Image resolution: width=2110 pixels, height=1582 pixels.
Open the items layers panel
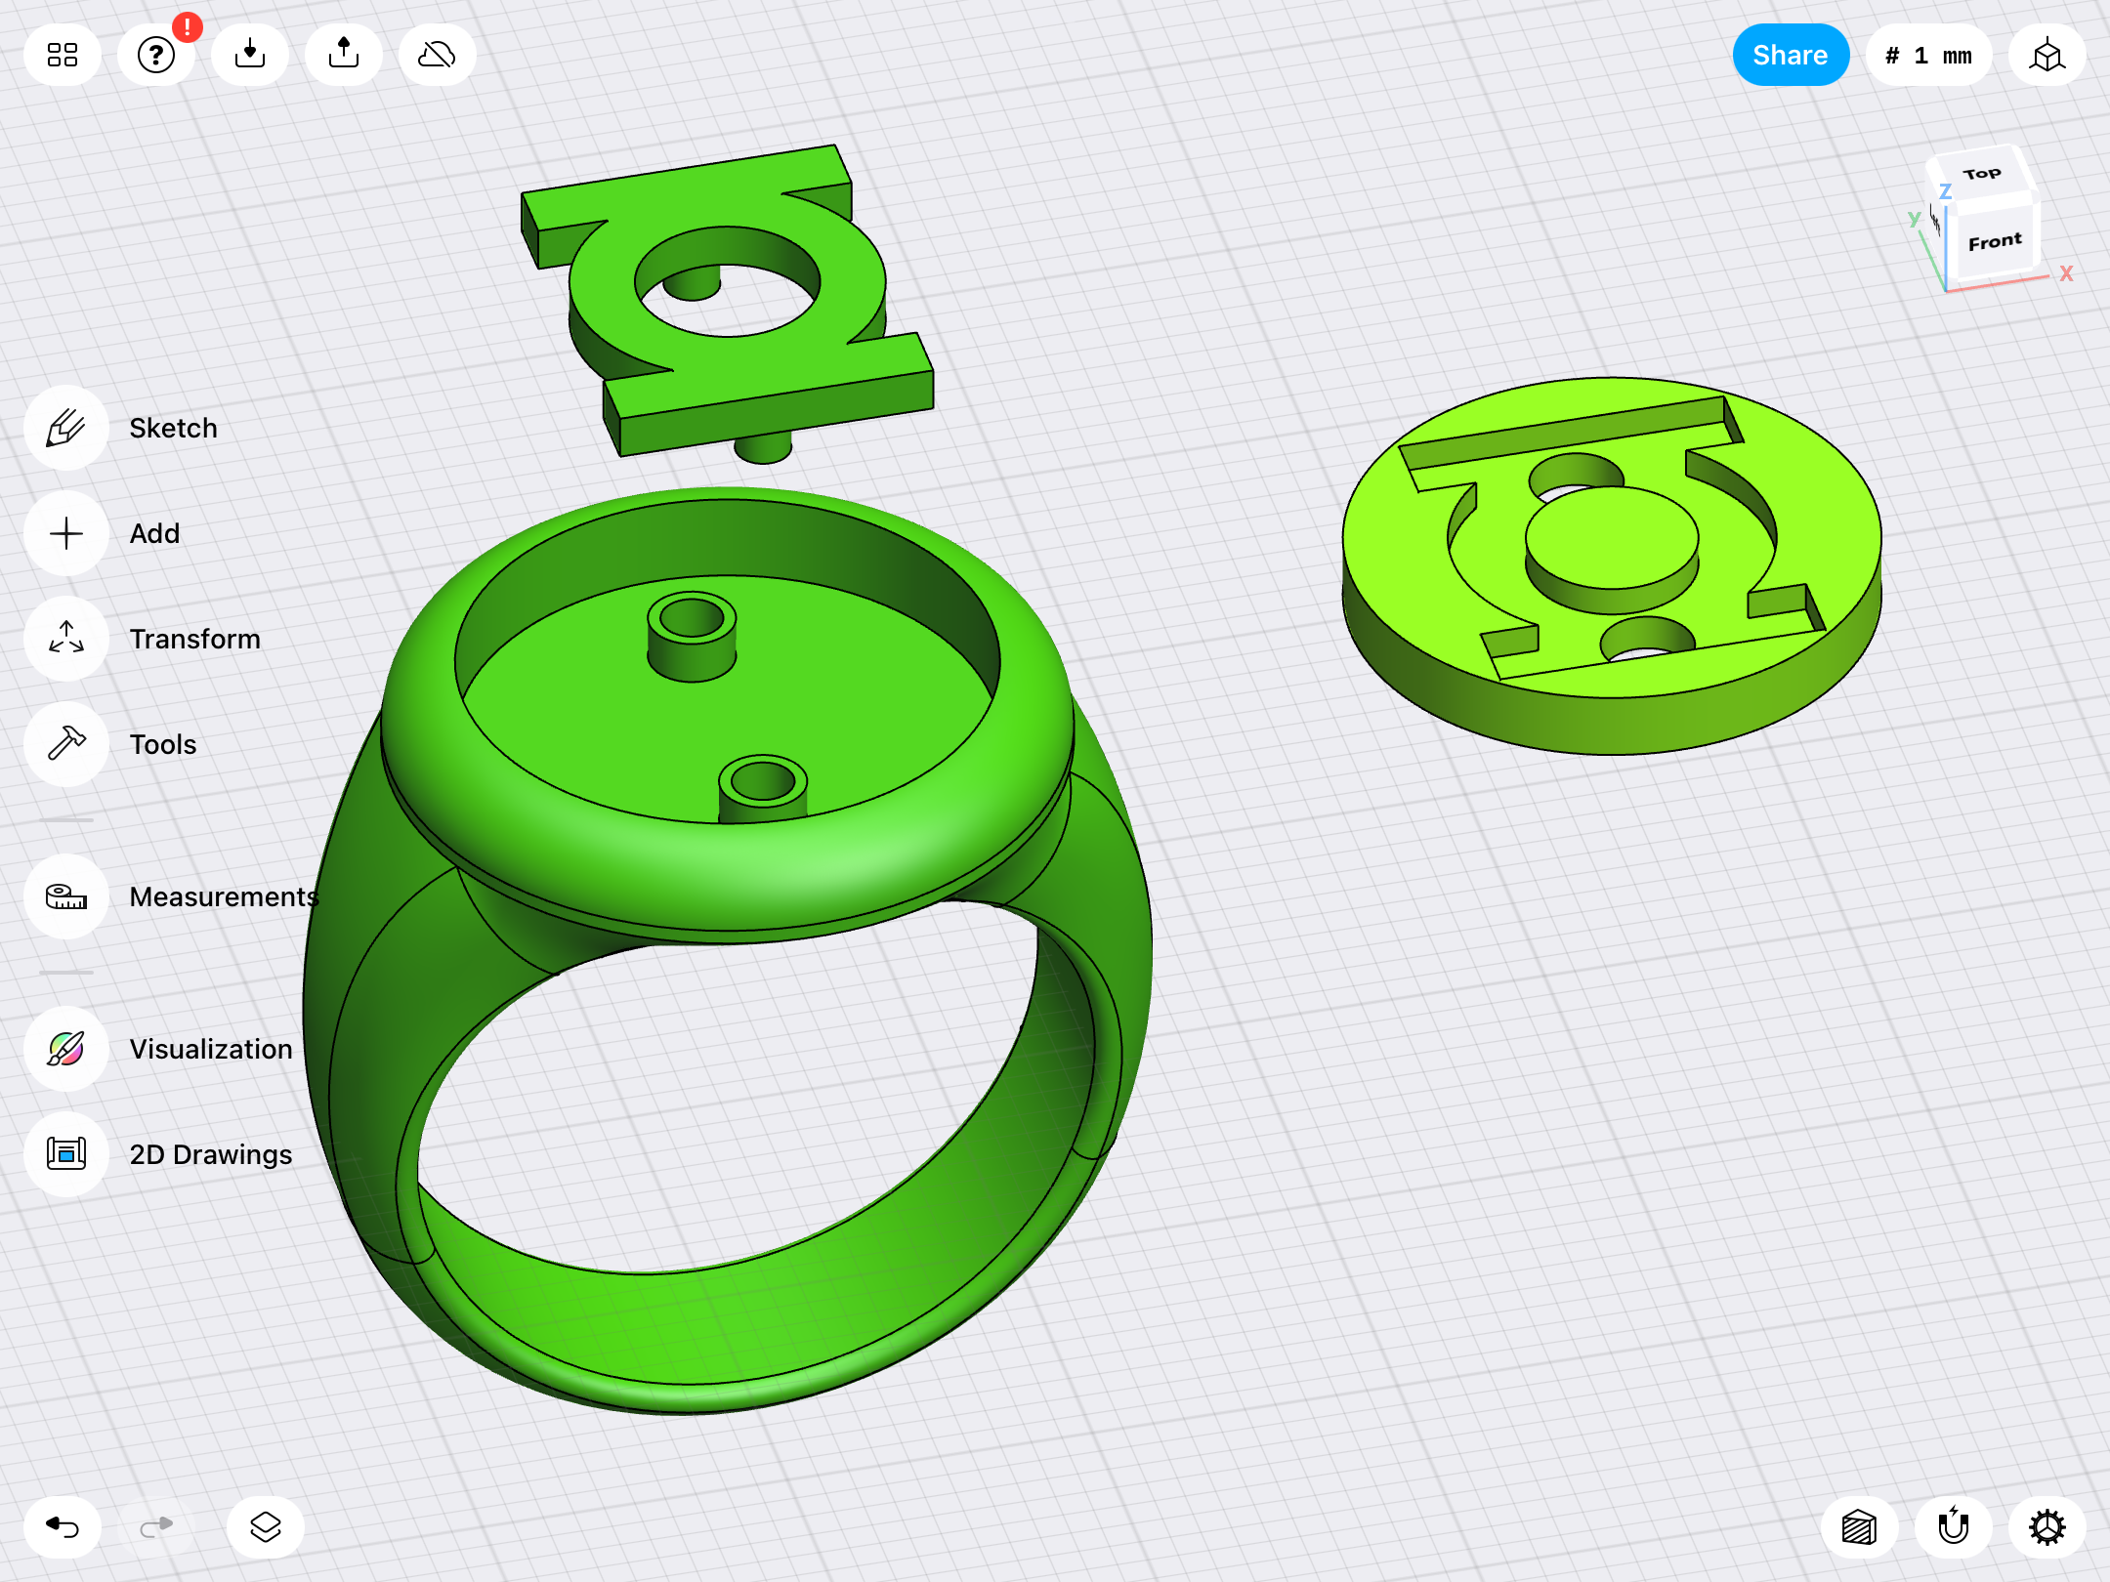266,1527
